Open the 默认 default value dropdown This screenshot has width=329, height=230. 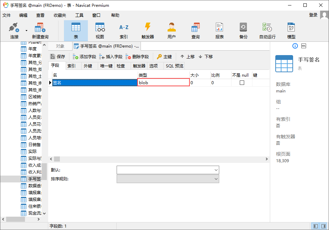click(x=216, y=170)
